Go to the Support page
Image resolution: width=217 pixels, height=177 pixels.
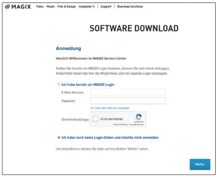[106, 7]
